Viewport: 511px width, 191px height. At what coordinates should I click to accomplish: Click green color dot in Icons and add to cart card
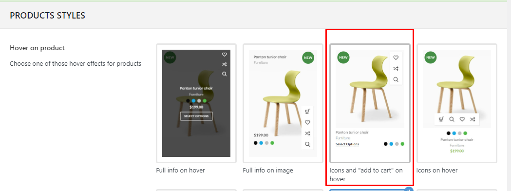402,144
